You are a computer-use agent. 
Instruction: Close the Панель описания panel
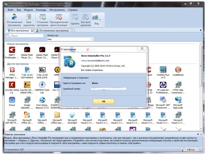pos(201,134)
